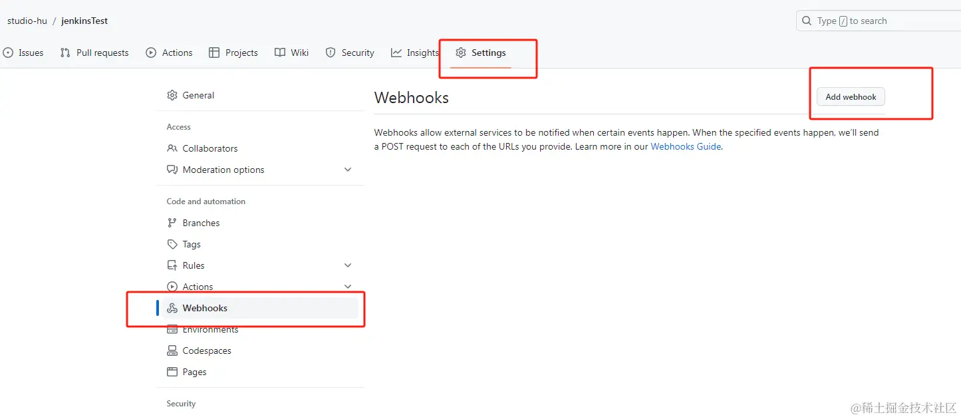
Task: Open Branches settings
Action: tap(261, 223)
